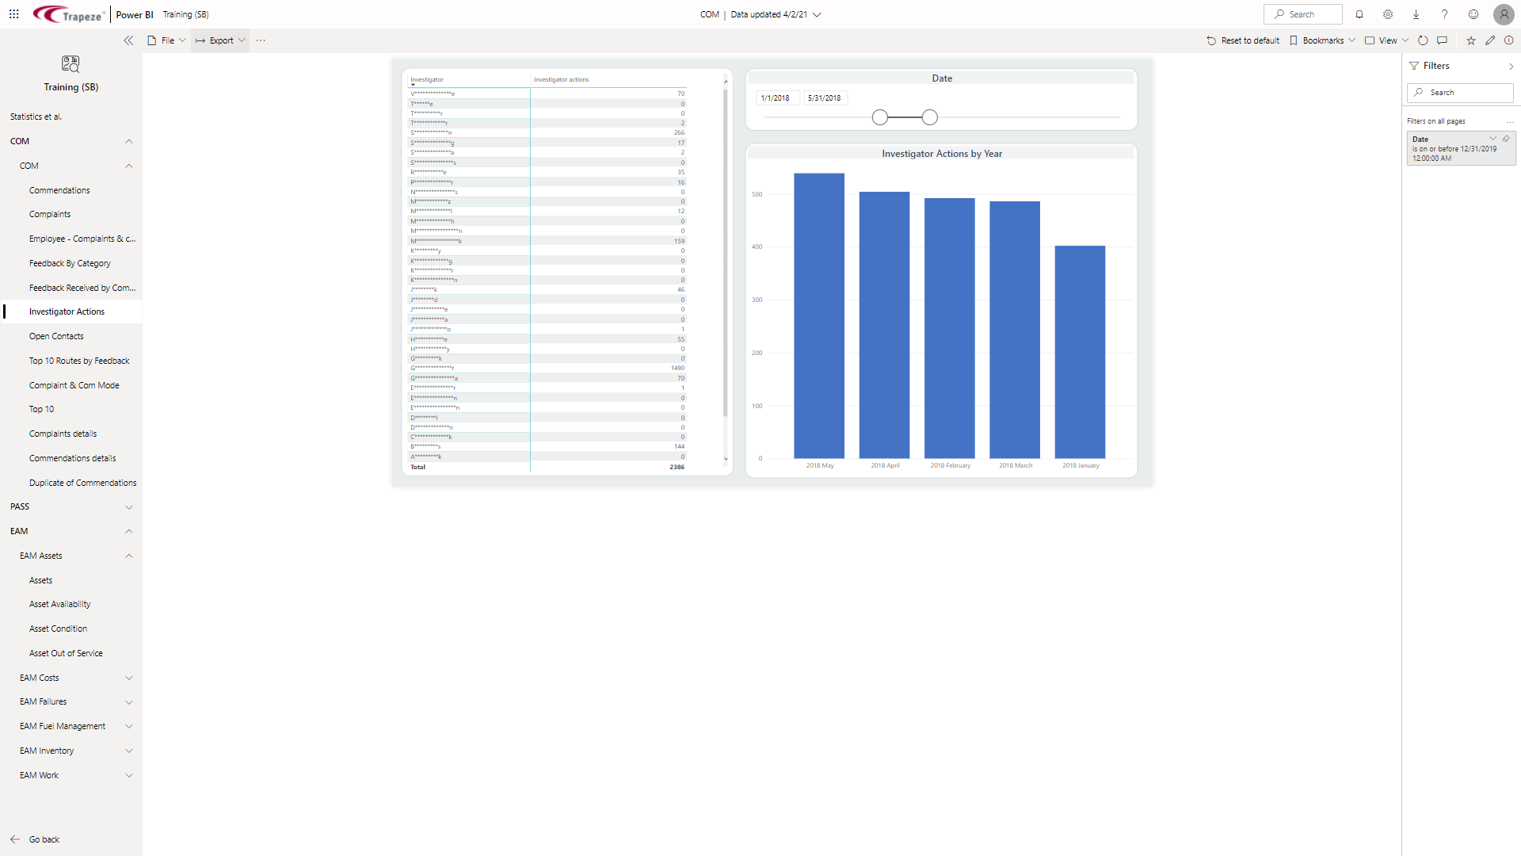Open the Export dropdown menu
Screen dimensions: 1521x856
pos(219,40)
